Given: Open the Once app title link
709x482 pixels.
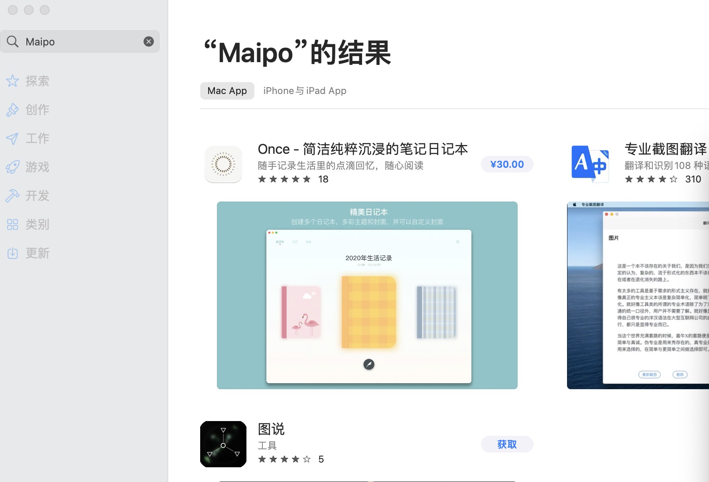Looking at the screenshot, I should pyautogui.click(x=362, y=149).
